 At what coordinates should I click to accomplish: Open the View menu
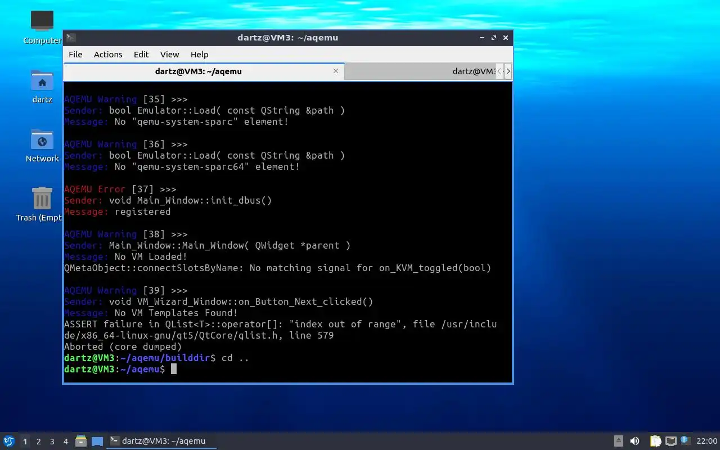[169, 55]
